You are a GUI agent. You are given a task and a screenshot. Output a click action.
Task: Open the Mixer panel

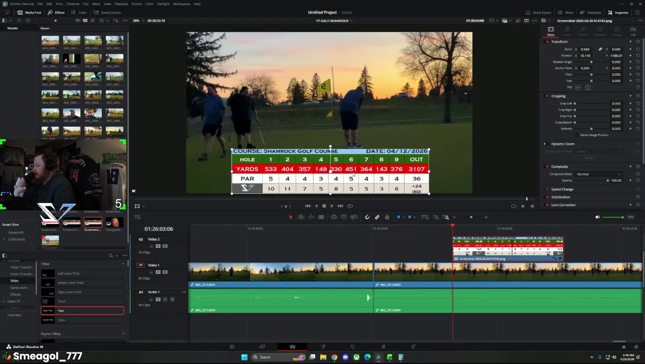[x=566, y=12]
